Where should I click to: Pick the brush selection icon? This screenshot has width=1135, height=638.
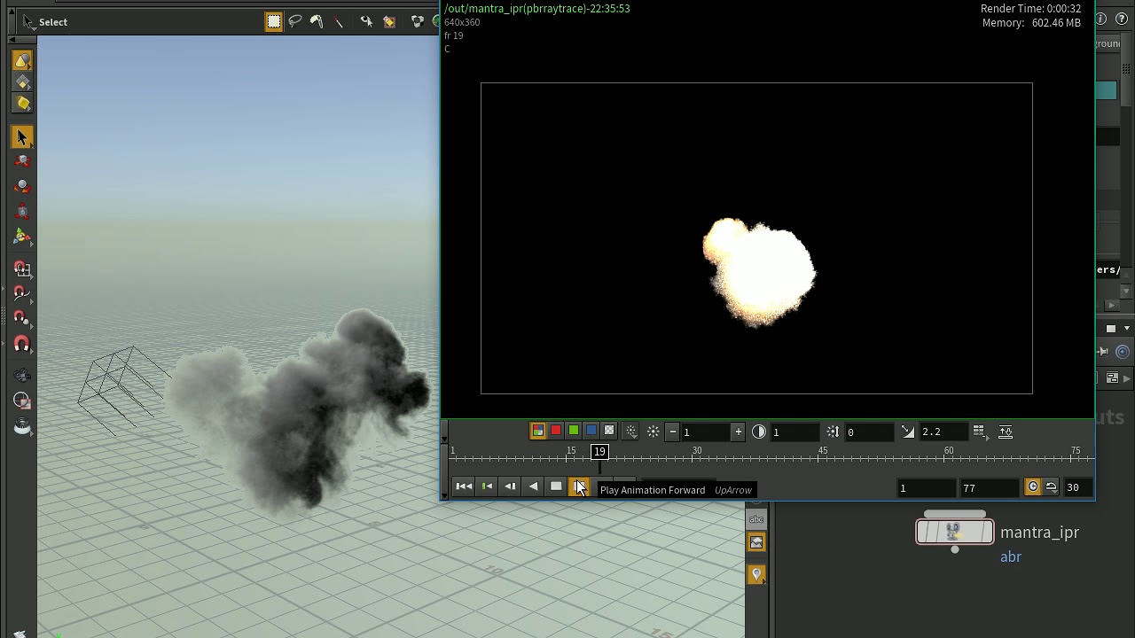317,22
